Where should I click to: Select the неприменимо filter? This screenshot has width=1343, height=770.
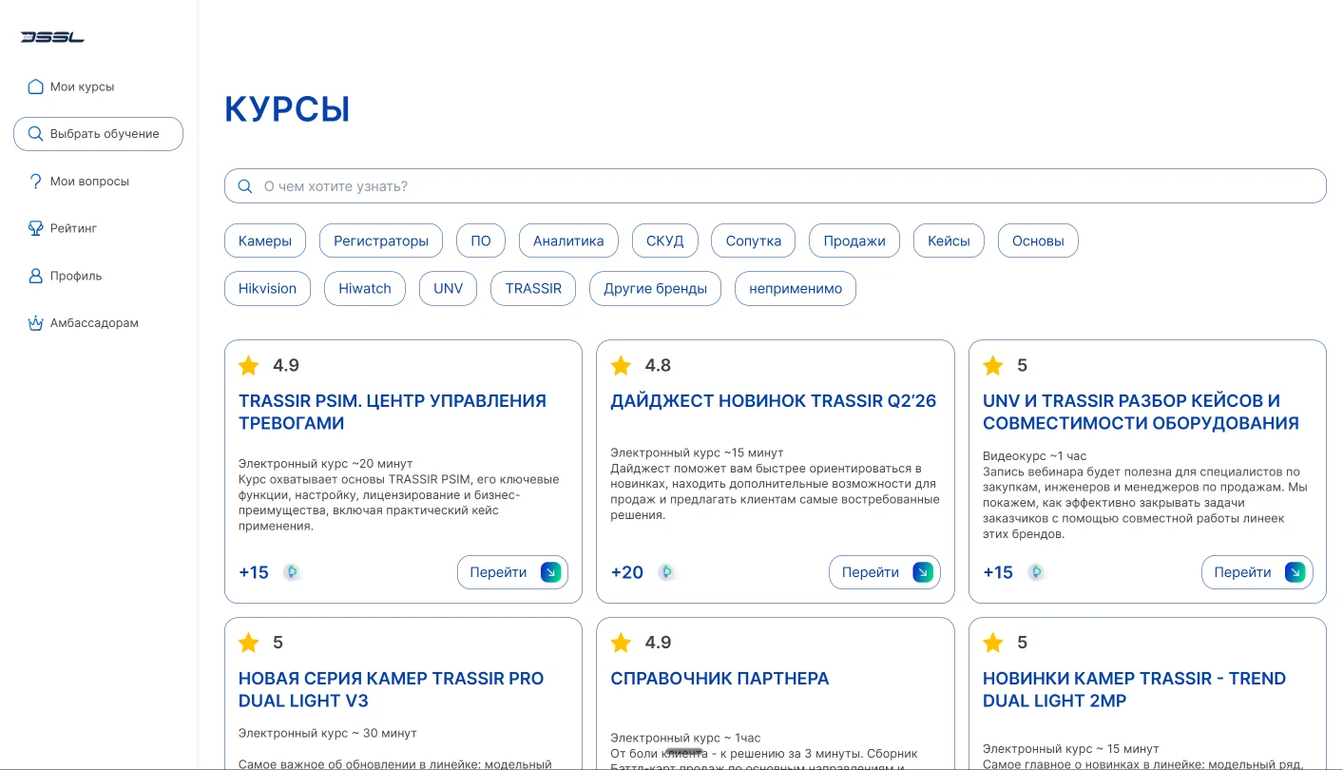pos(796,288)
